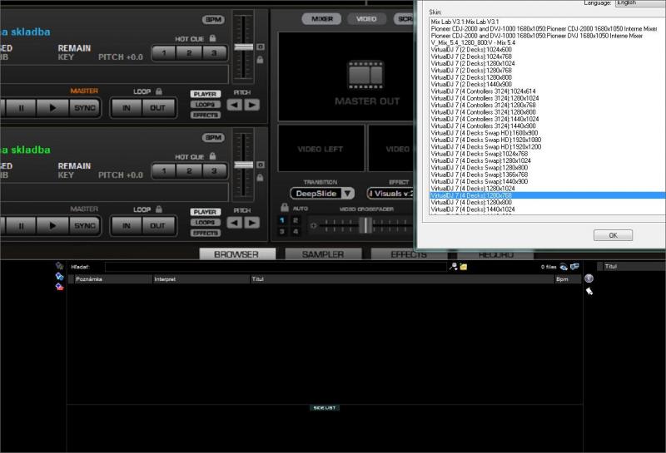666x453 pixels.
Task: Toggle loop lock on bottom deck
Action: point(159,209)
